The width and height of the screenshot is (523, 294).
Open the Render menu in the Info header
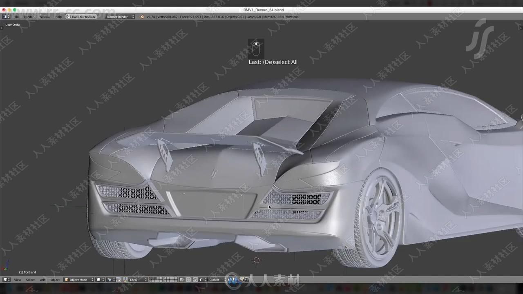[29, 17]
